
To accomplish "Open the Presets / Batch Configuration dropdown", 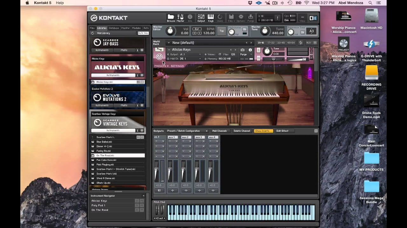I will [x=187, y=131].
